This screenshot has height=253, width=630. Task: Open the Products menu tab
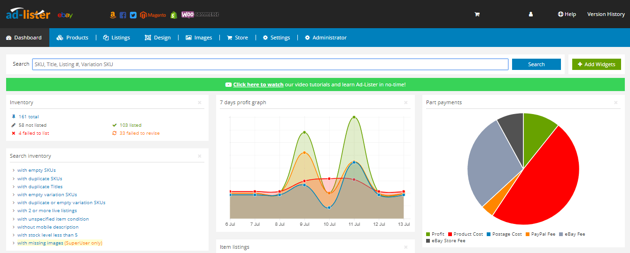point(73,38)
